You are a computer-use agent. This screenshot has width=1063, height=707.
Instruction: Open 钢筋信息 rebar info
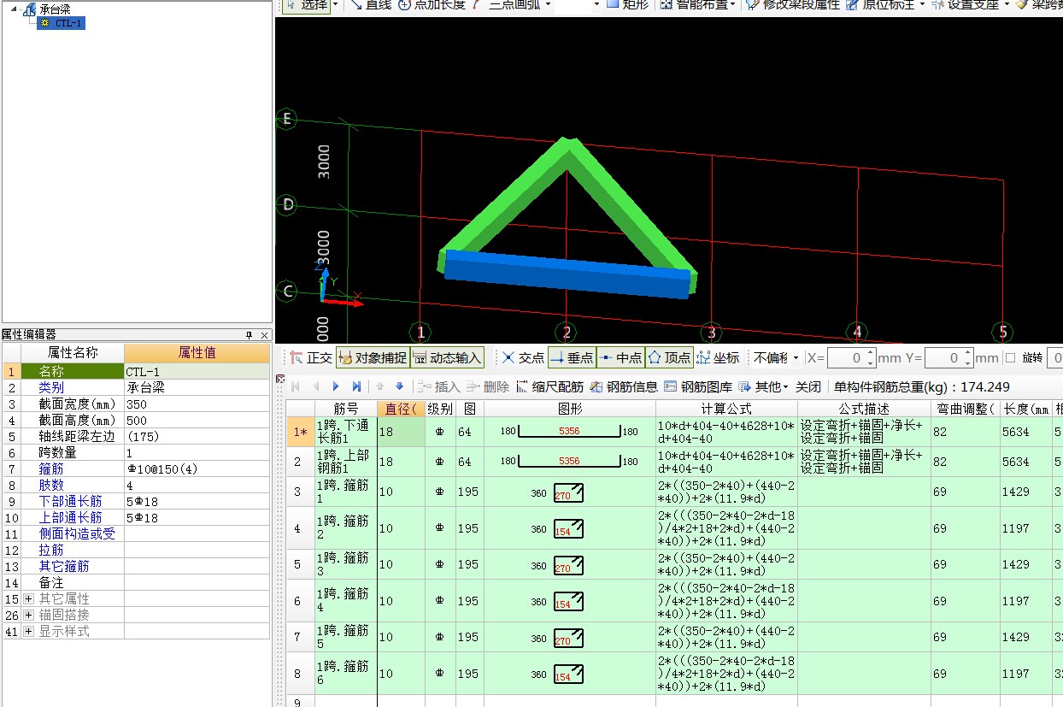pos(624,387)
